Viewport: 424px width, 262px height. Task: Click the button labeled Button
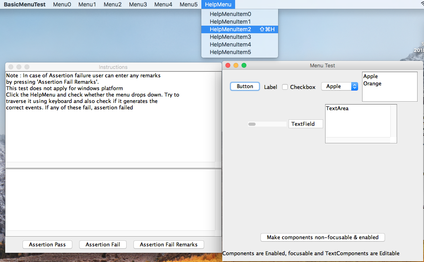click(245, 87)
